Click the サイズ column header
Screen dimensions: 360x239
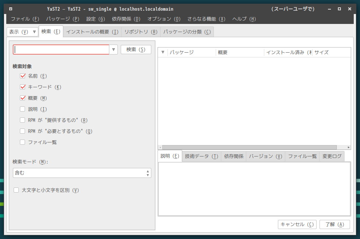(x=331, y=52)
